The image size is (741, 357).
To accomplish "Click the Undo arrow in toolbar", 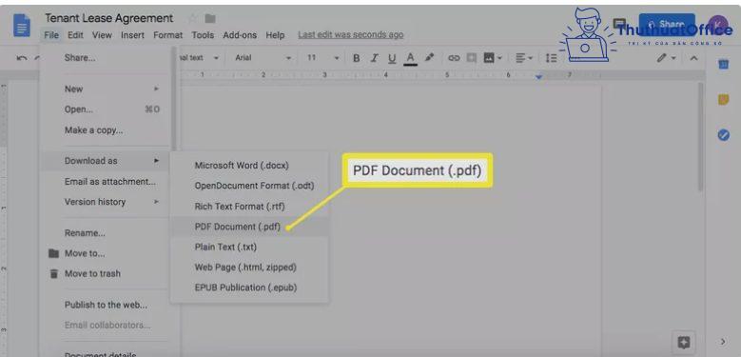I will point(22,58).
